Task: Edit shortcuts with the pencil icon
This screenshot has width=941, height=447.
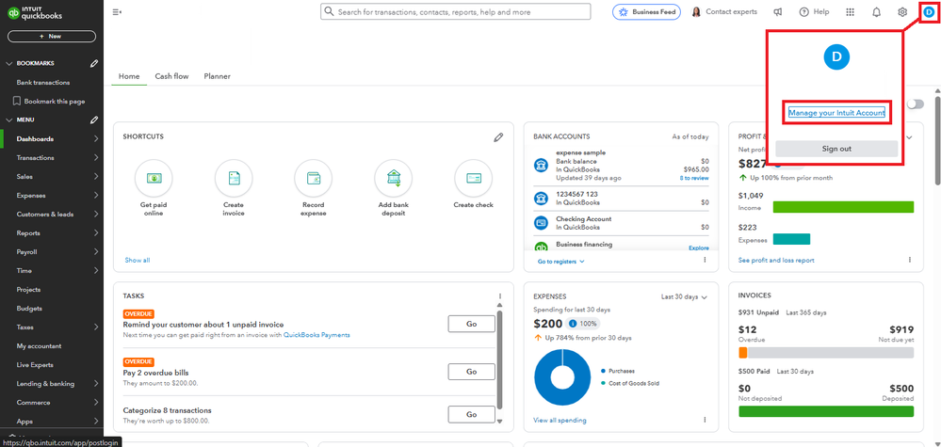Action: coord(498,137)
